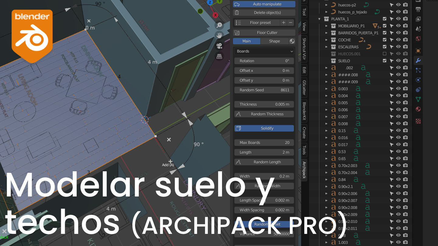The image size is (438, 246).
Task: Select the Modifier Properties wrench tab
Action: coord(418,60)
